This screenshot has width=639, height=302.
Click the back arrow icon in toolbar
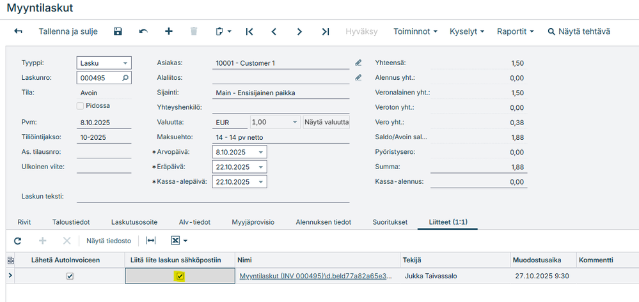coord(19,31)
